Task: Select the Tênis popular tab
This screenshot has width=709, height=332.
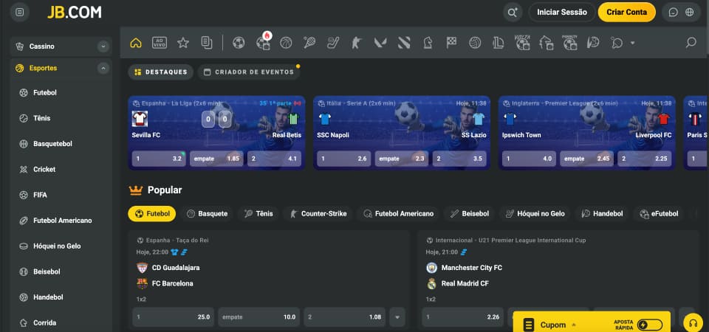Action: point(258,214)
